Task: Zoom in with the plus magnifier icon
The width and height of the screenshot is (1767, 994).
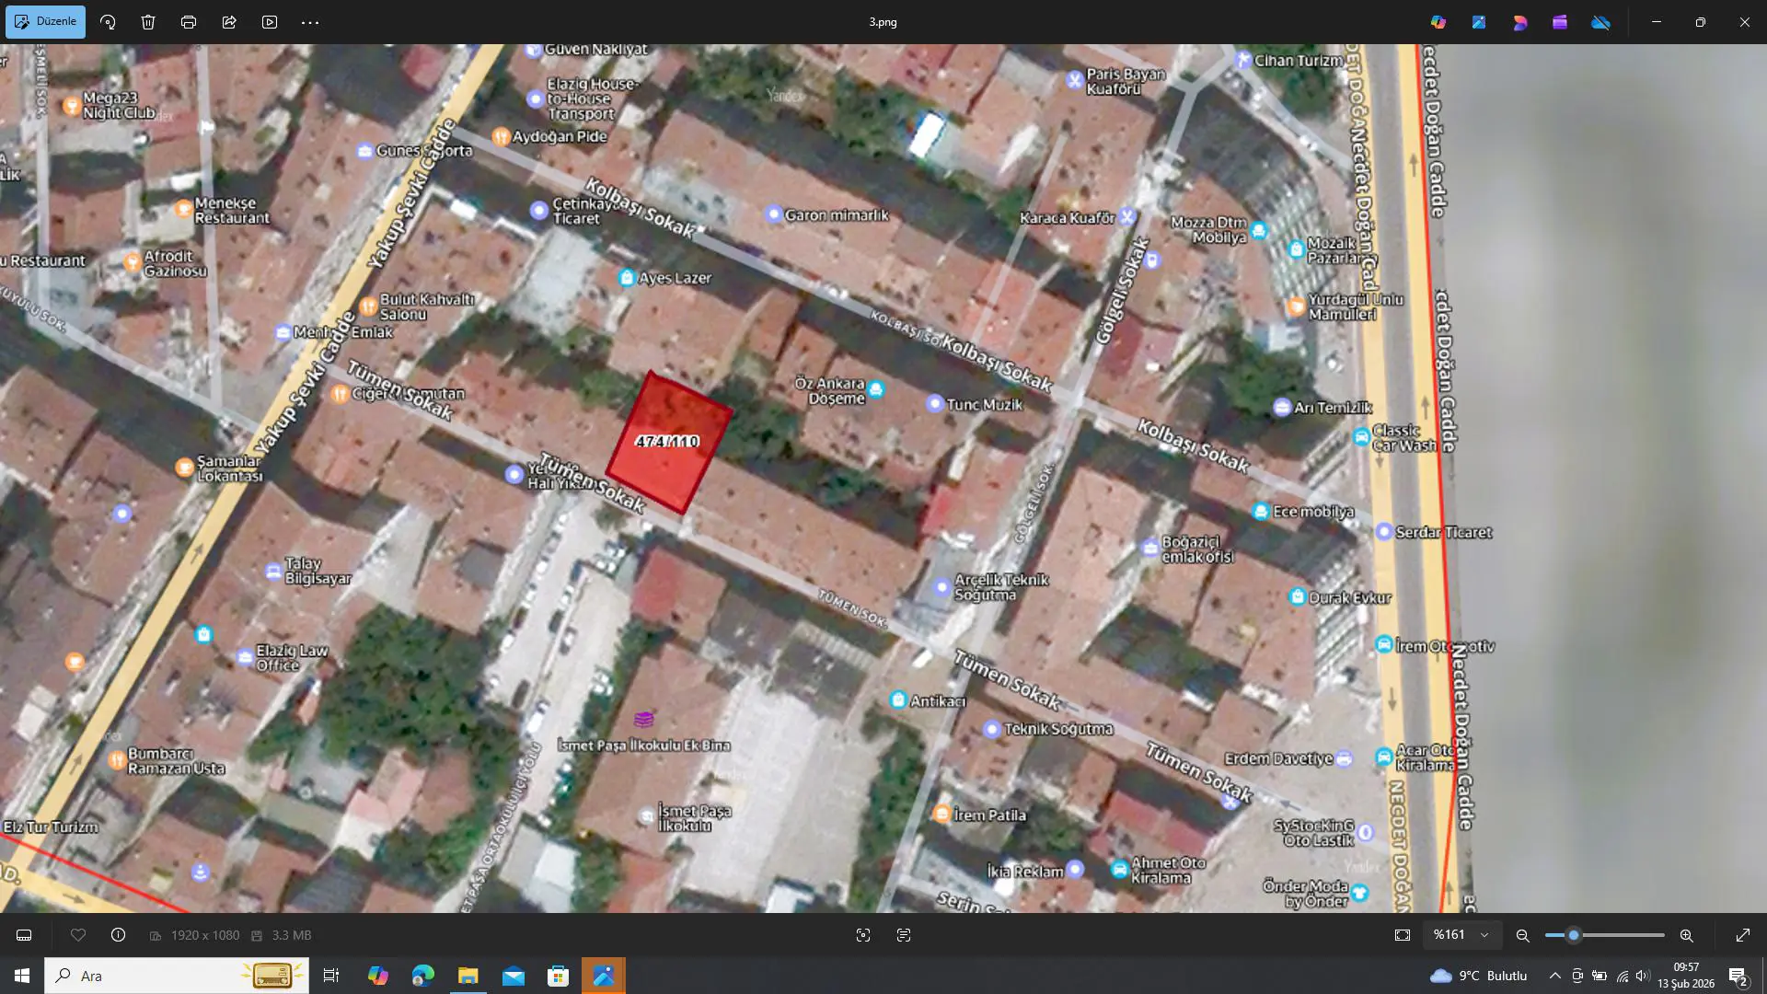Action: [x=1686, y=935]
